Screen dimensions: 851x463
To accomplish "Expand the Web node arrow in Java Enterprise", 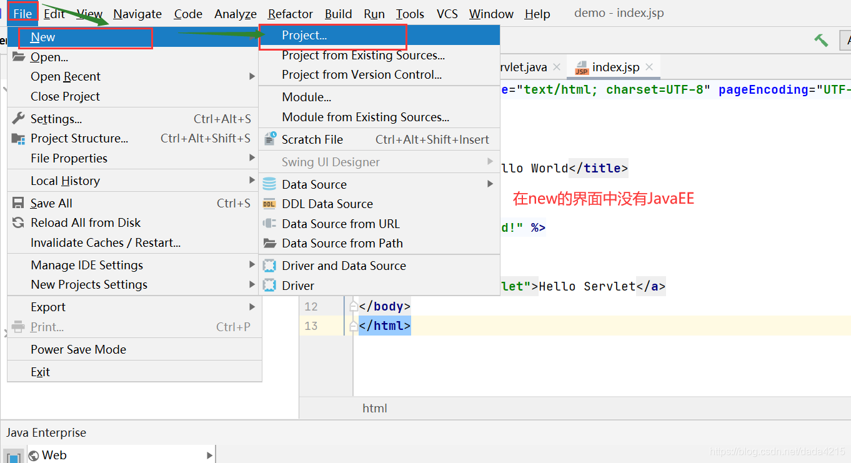I will click(209, 456).
